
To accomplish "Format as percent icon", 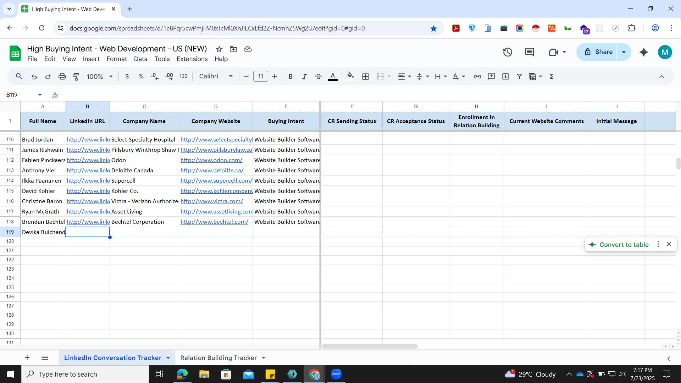I will tap(141, 76).
